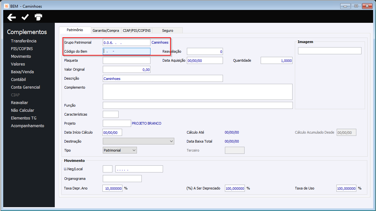This screenshot has width=376, height=211.
Task: Open the Destinação dropdown
Action: coord(138,141)
